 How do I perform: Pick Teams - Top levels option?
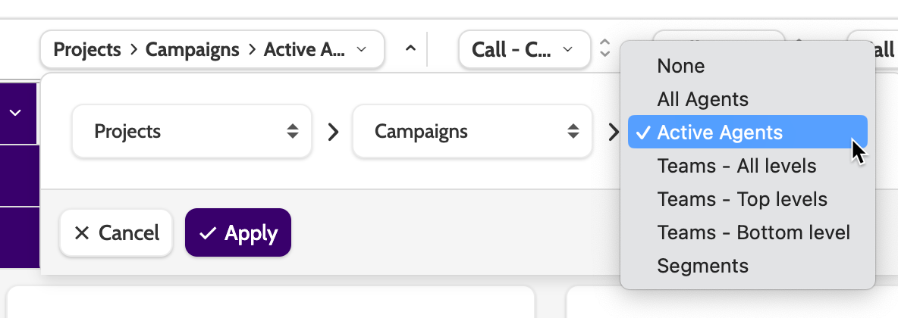[x=742, y=199]
